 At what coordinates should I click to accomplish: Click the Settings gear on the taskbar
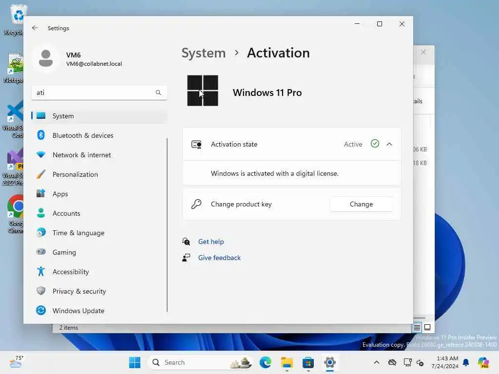point(330,362)
